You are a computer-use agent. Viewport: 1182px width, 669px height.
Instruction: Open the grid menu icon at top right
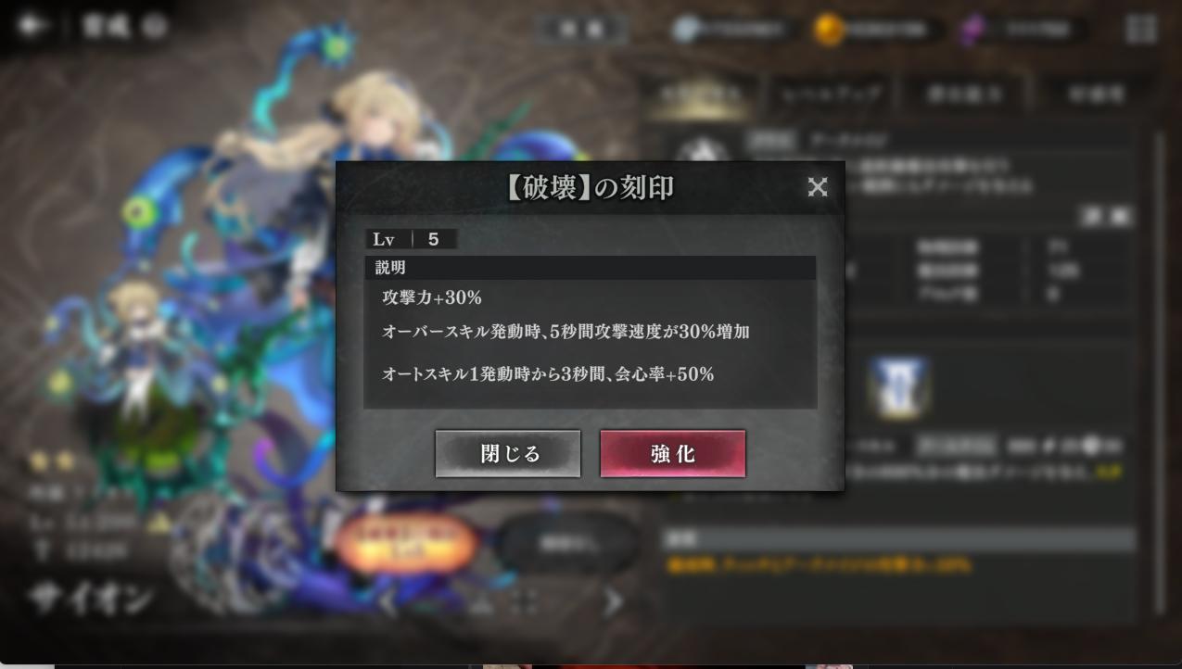click(1141, 29)
